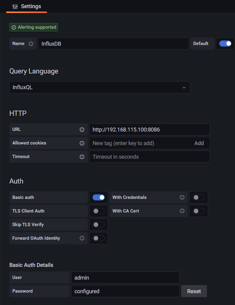Click the User field containing admin

click(125, 278)
